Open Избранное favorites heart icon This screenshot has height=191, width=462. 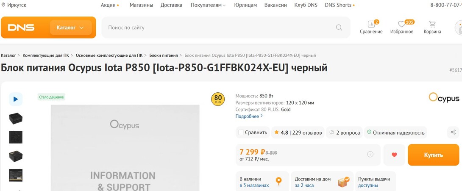[401, 25]
